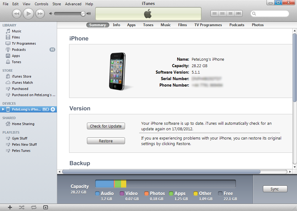Switch to album list view
This screenshot has height=211, width=297.
tap(223, 14)
